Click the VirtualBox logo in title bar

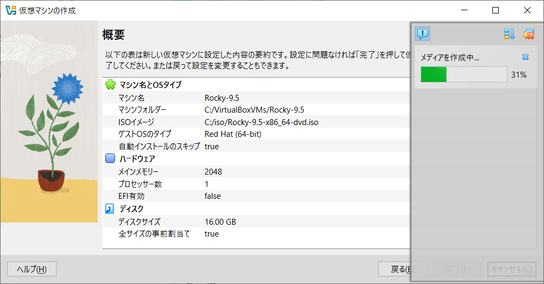point(11,10)
